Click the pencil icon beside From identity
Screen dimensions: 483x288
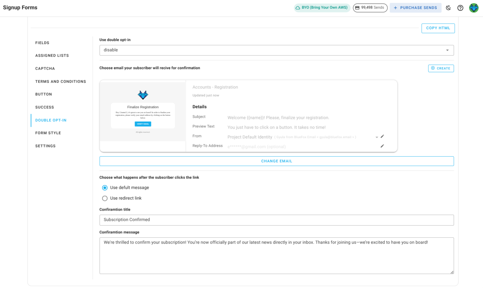382,136
